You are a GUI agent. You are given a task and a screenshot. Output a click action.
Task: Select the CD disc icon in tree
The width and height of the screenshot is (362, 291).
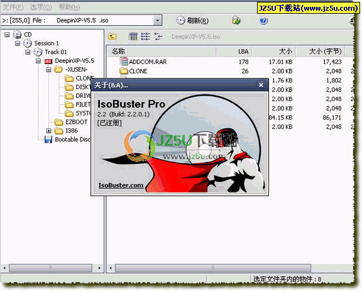pos(17,35)
